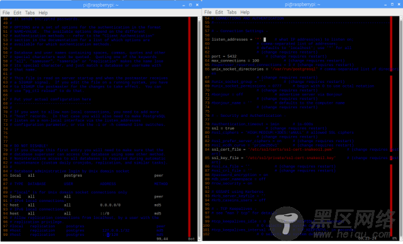Click '/etc/ssl/certs/ssl-cert-snakeoil.pem' path

tap(291, 149)
